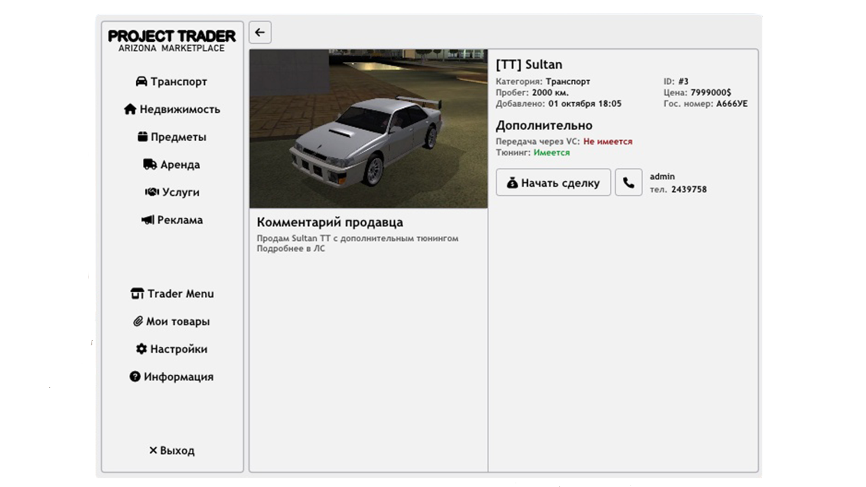Click the Project Trader logo
Screen dimensions: 866x487
coord(172,41)
